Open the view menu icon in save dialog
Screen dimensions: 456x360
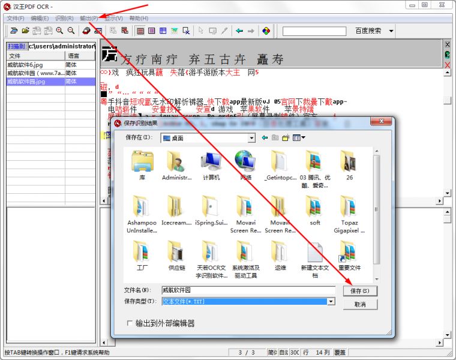pos(299,137)
